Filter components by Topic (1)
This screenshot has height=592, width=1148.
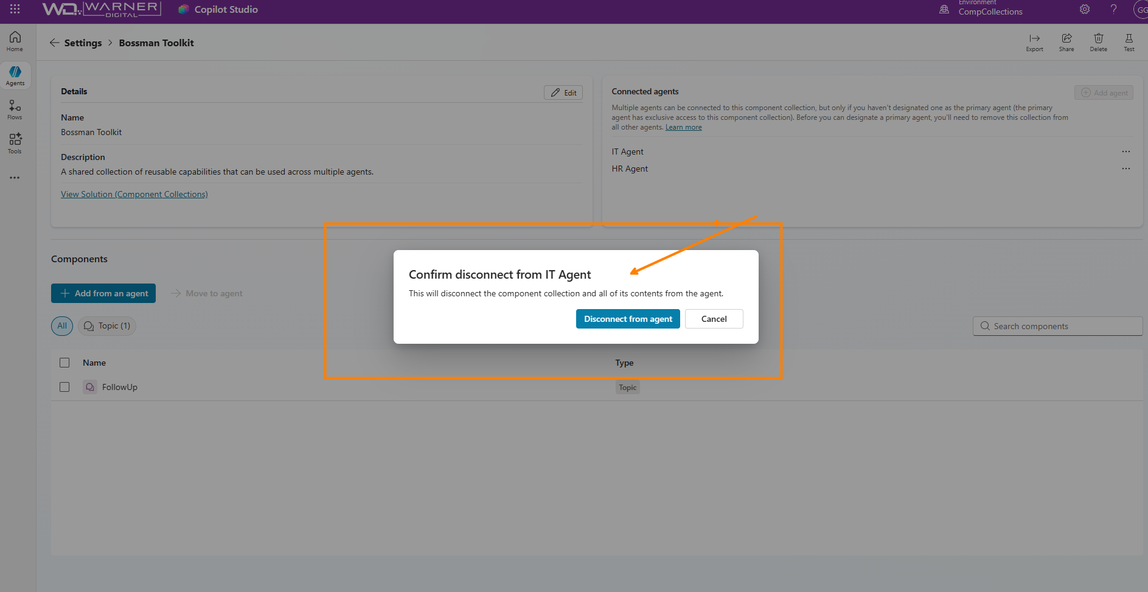pos(107,326)
